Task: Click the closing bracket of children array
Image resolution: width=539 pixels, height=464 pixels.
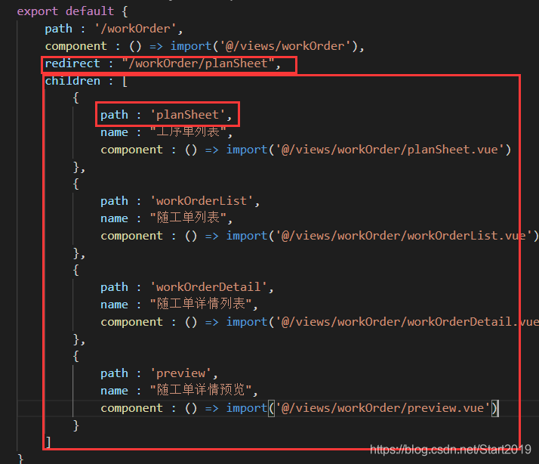Action: [x=48, y=442]
